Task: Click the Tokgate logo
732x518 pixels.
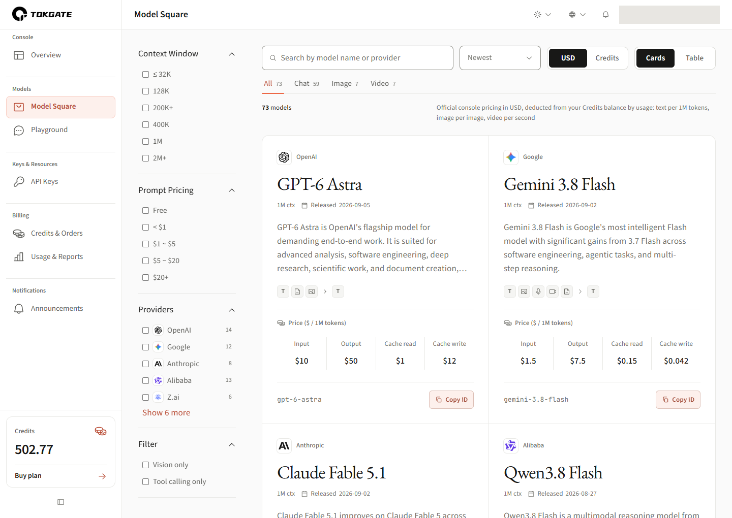Action: (42, 14)
